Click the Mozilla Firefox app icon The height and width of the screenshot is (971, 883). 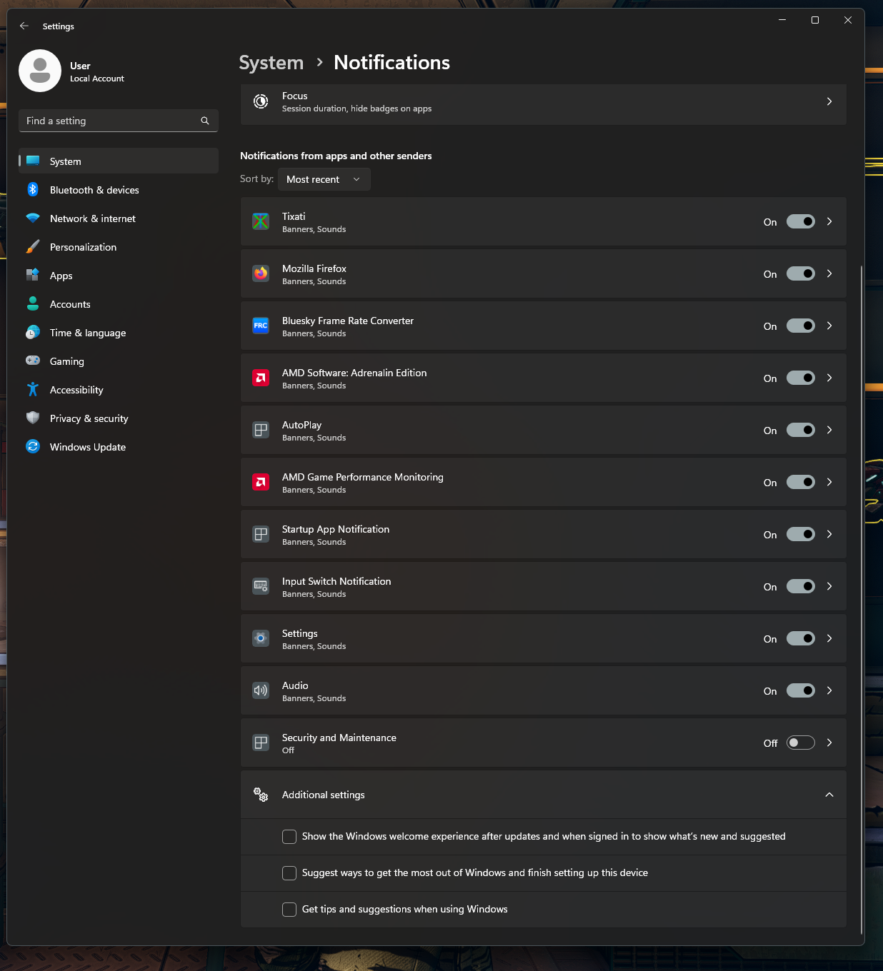[x=261, y=273]
